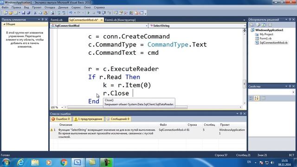Click the editor horizontal scrollbar thumb
The image size is (297, 167).
128,107
